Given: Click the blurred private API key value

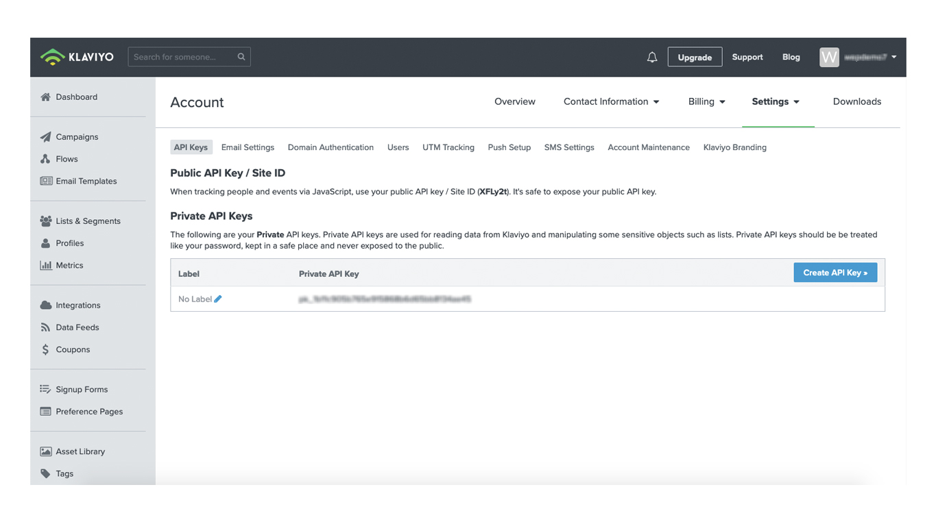Looking at the screenshot, I should pos(385,299).
